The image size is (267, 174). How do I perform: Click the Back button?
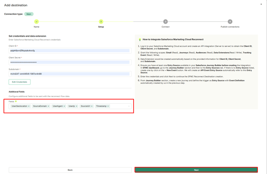(x=70, y=170)
